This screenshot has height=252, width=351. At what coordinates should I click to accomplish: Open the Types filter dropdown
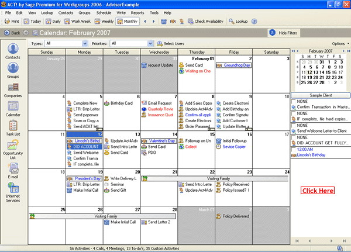[85, 43]
